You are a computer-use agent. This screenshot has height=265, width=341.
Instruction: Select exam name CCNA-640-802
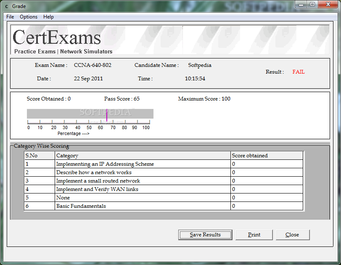tap(93, 65)
